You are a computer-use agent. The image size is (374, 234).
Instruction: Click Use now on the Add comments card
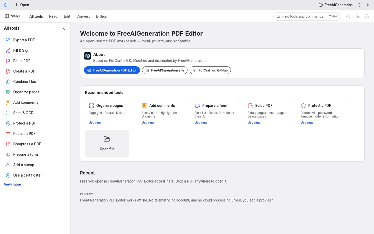coord(148,123)
